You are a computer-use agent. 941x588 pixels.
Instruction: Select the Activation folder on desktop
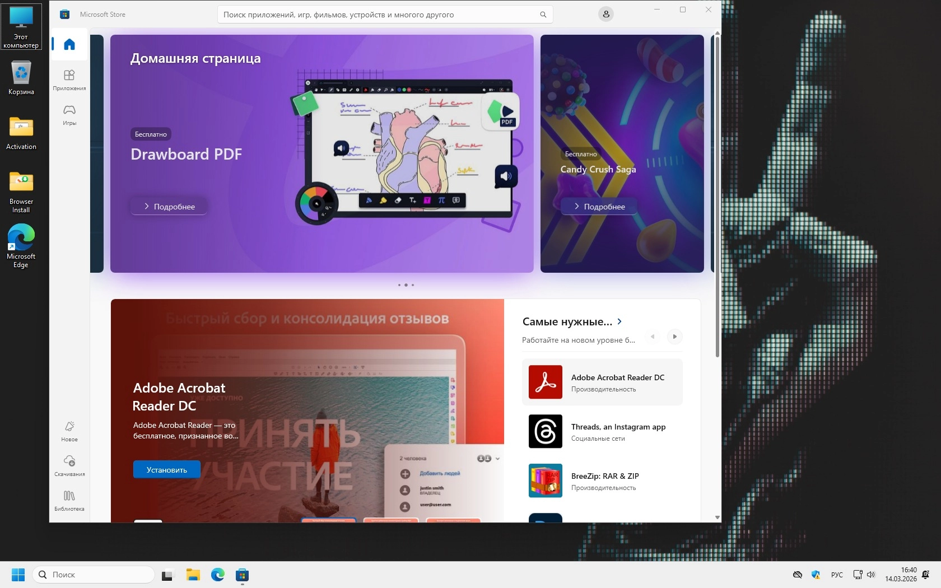[x=21, y=133]
